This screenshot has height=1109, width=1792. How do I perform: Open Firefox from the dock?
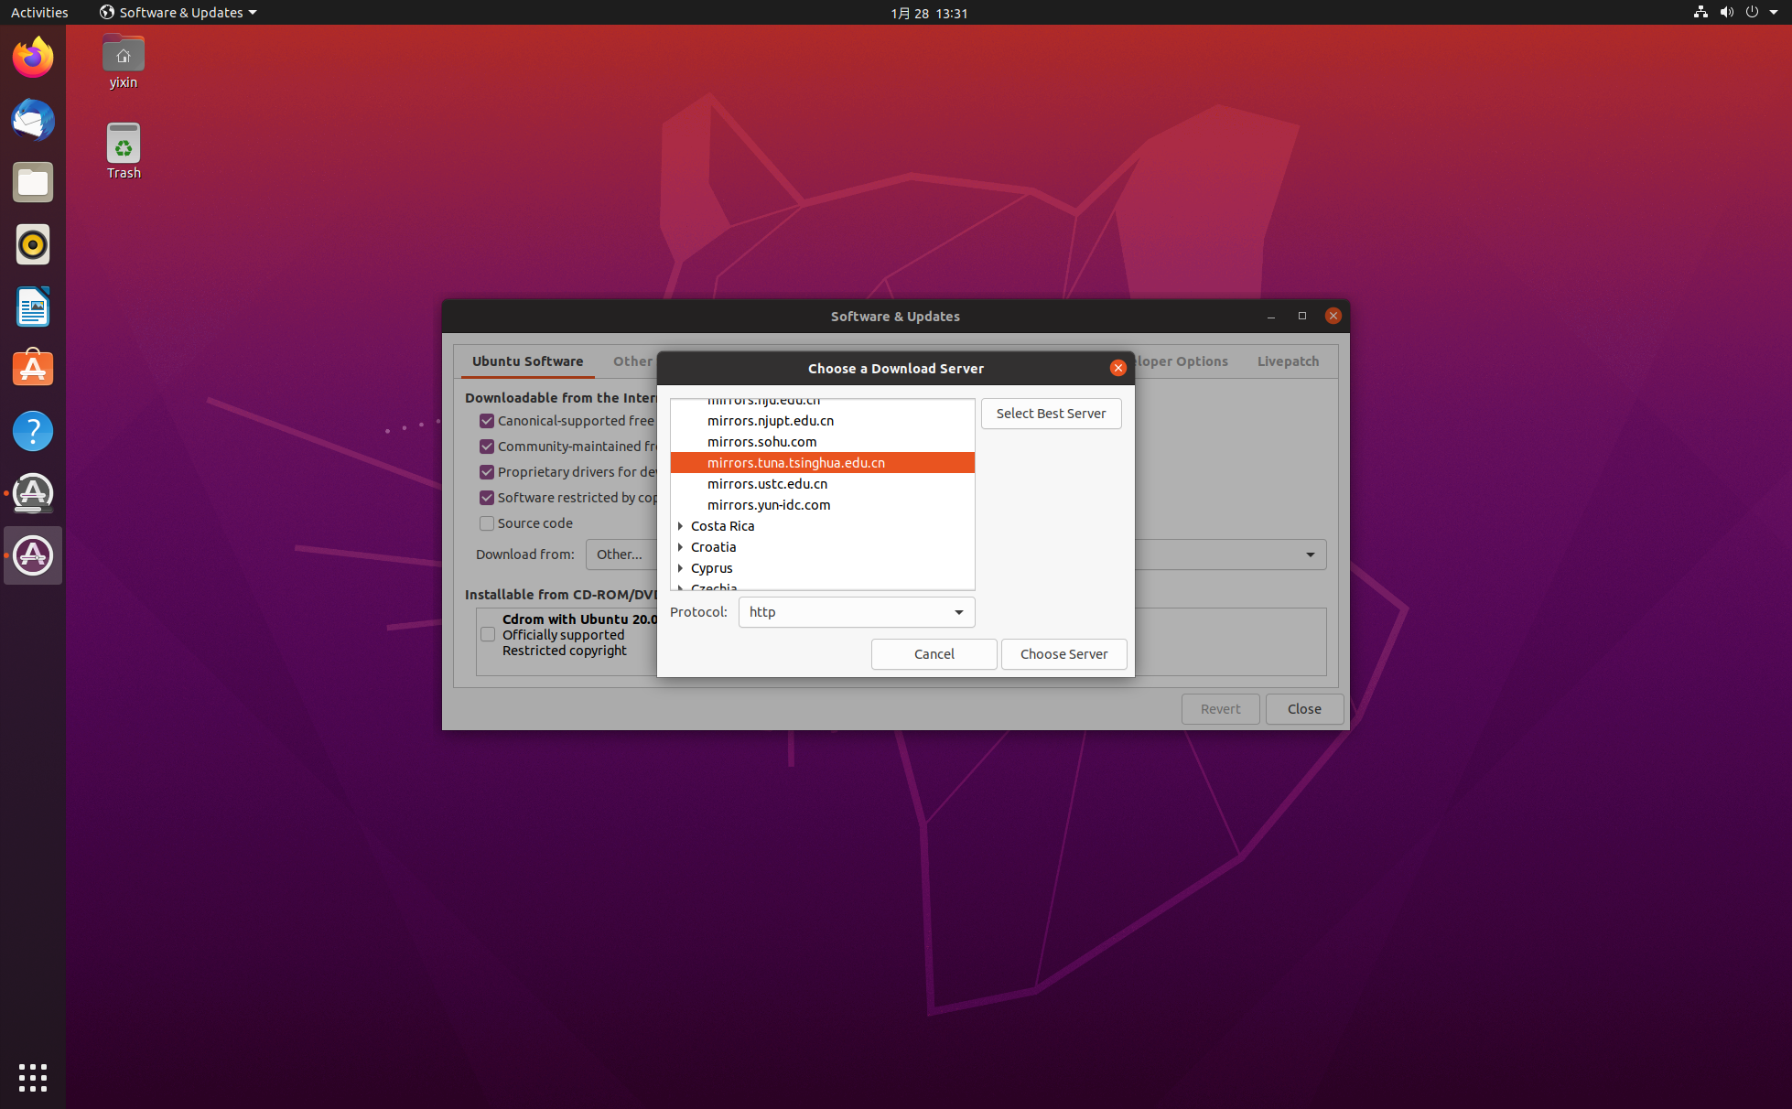pyautogui.click(x=33, y=59)
